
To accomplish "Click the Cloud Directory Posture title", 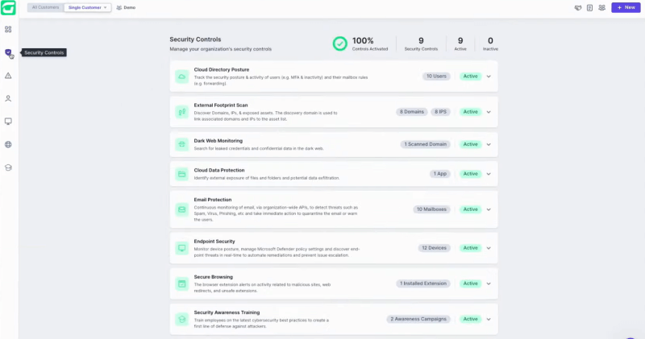I will [221, 70].
